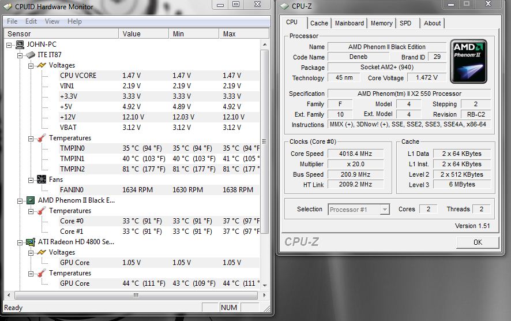Screen dimensions: 511x321
Task: Collapse the AMD Phenom II Black E... node
Action: pyautogui.click(x=20, y=201)
